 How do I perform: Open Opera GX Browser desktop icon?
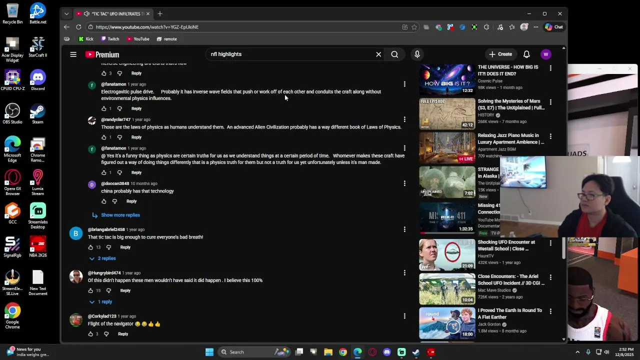click(12, 182)
